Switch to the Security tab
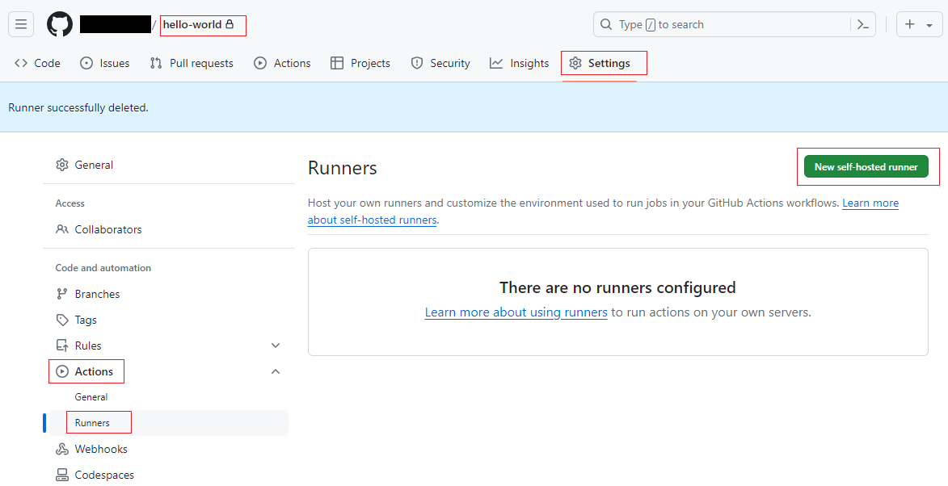Viewport: 948px width, 486px height. (440, 64)
